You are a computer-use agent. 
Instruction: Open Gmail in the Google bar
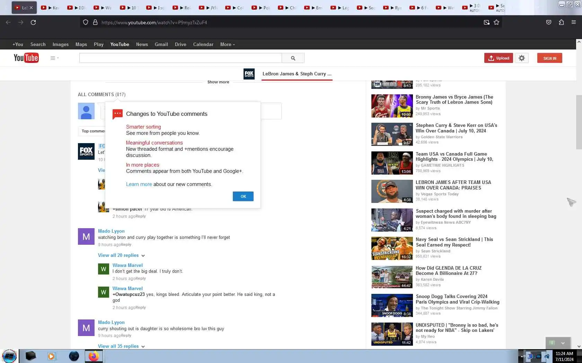pyautogui.click(x=161, y=44)
